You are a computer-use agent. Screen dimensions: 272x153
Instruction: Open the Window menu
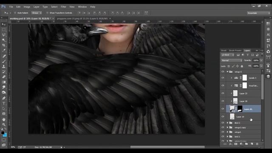82,7
